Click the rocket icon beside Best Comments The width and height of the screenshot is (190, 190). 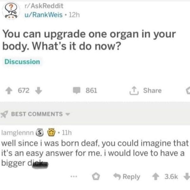pyautogui.click(x=4, y=114)
